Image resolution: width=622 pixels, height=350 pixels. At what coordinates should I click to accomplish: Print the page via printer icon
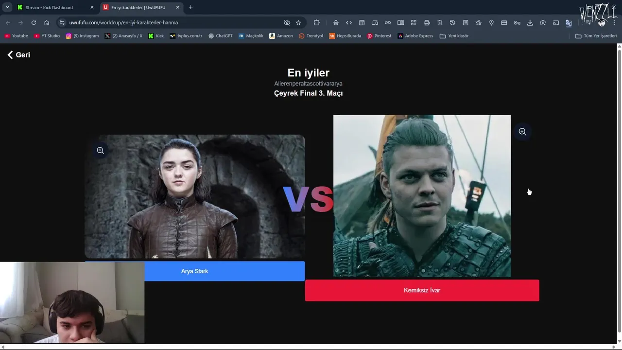pos(427,22)
